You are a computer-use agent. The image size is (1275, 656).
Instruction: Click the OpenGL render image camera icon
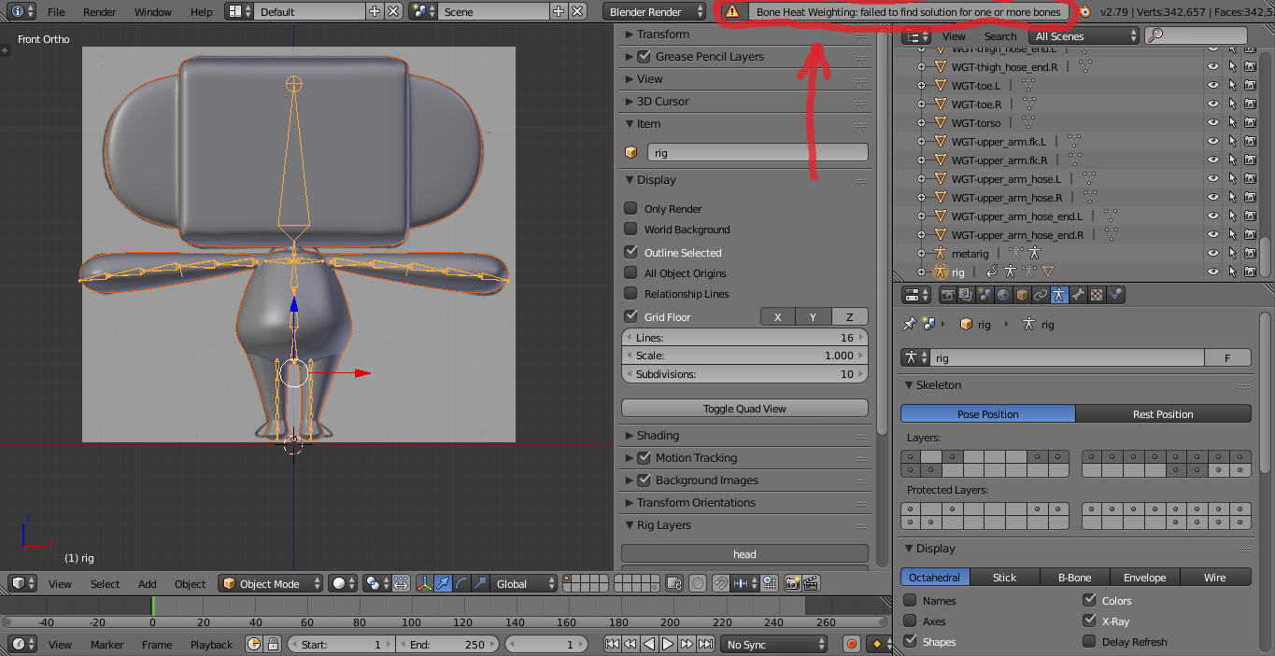[x=792, y=583]
